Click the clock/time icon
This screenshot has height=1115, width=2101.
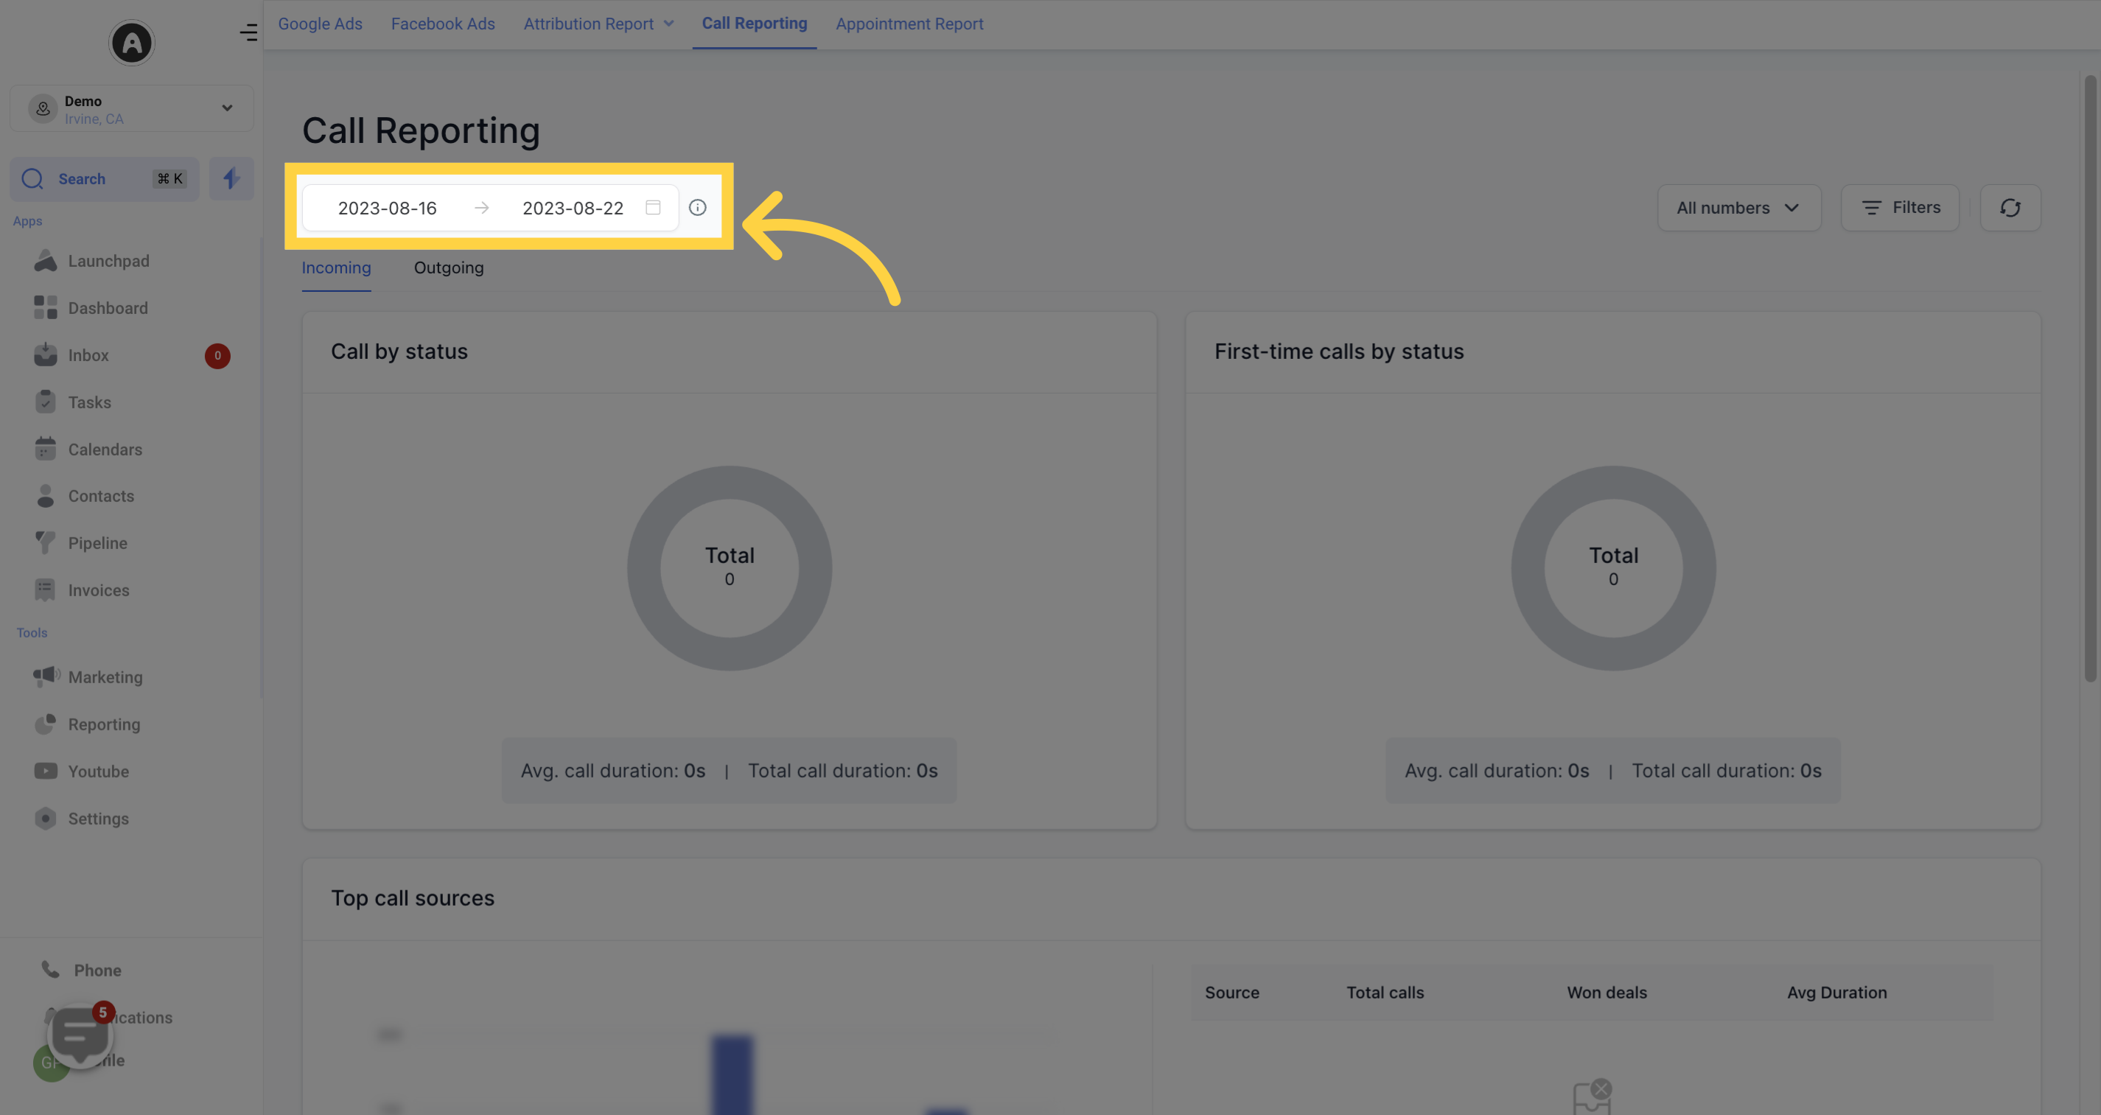coord(698,207)
